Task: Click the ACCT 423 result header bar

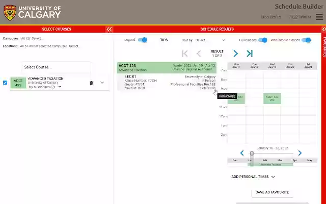Action: click(x=167, y=68)
